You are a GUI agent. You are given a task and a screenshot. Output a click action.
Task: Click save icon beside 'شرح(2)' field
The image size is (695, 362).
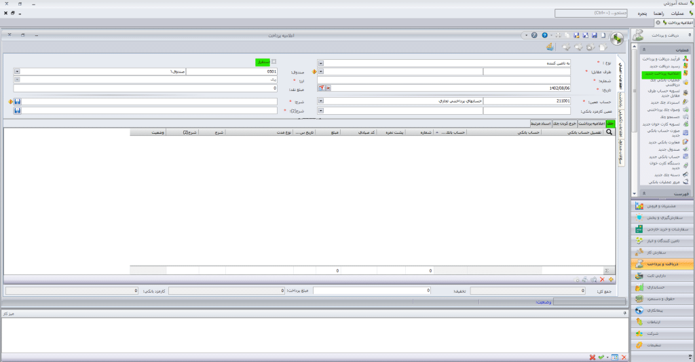click(x=17, y=111)
